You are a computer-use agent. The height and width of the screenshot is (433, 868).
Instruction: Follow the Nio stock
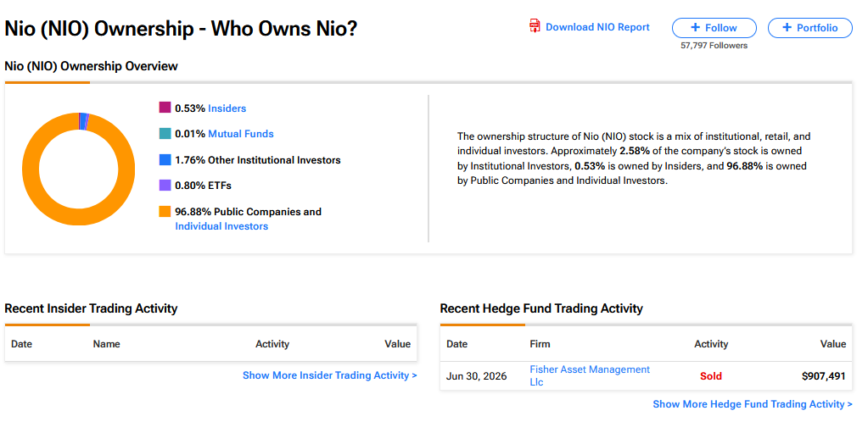pos(714,28)
